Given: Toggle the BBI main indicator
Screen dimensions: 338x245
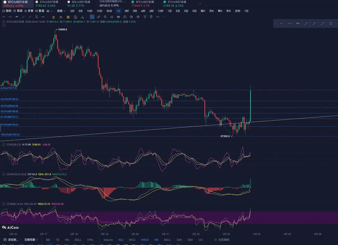Looking at the screenshot, I should point(48,240).
